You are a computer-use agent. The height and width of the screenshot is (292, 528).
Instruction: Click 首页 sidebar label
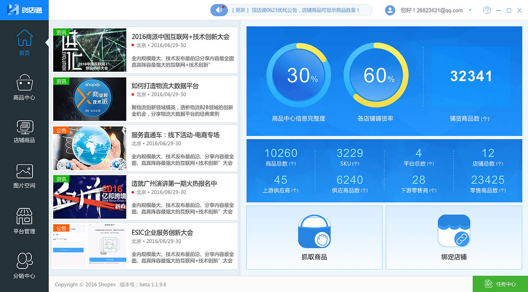pos(24,53)
